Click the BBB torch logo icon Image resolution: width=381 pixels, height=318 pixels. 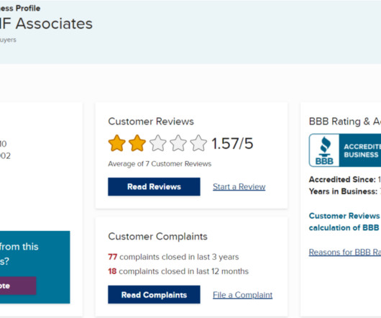click(324, 150)
